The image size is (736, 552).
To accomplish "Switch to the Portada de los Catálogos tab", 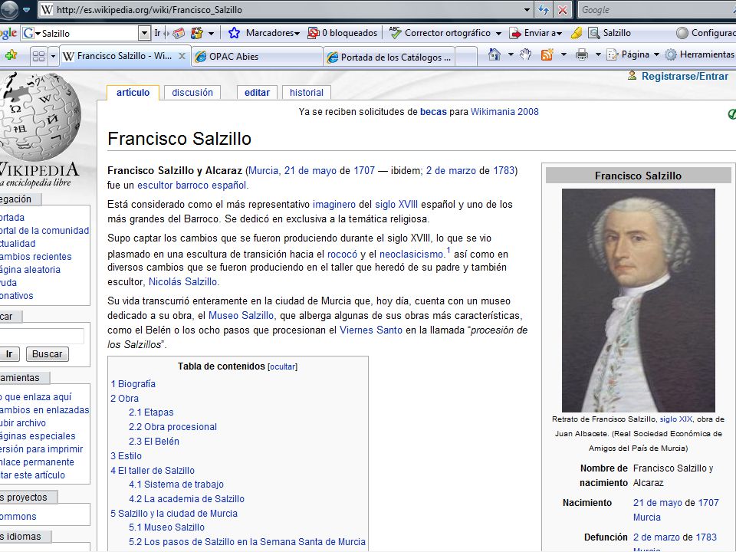I will click(x=389, y=57).
